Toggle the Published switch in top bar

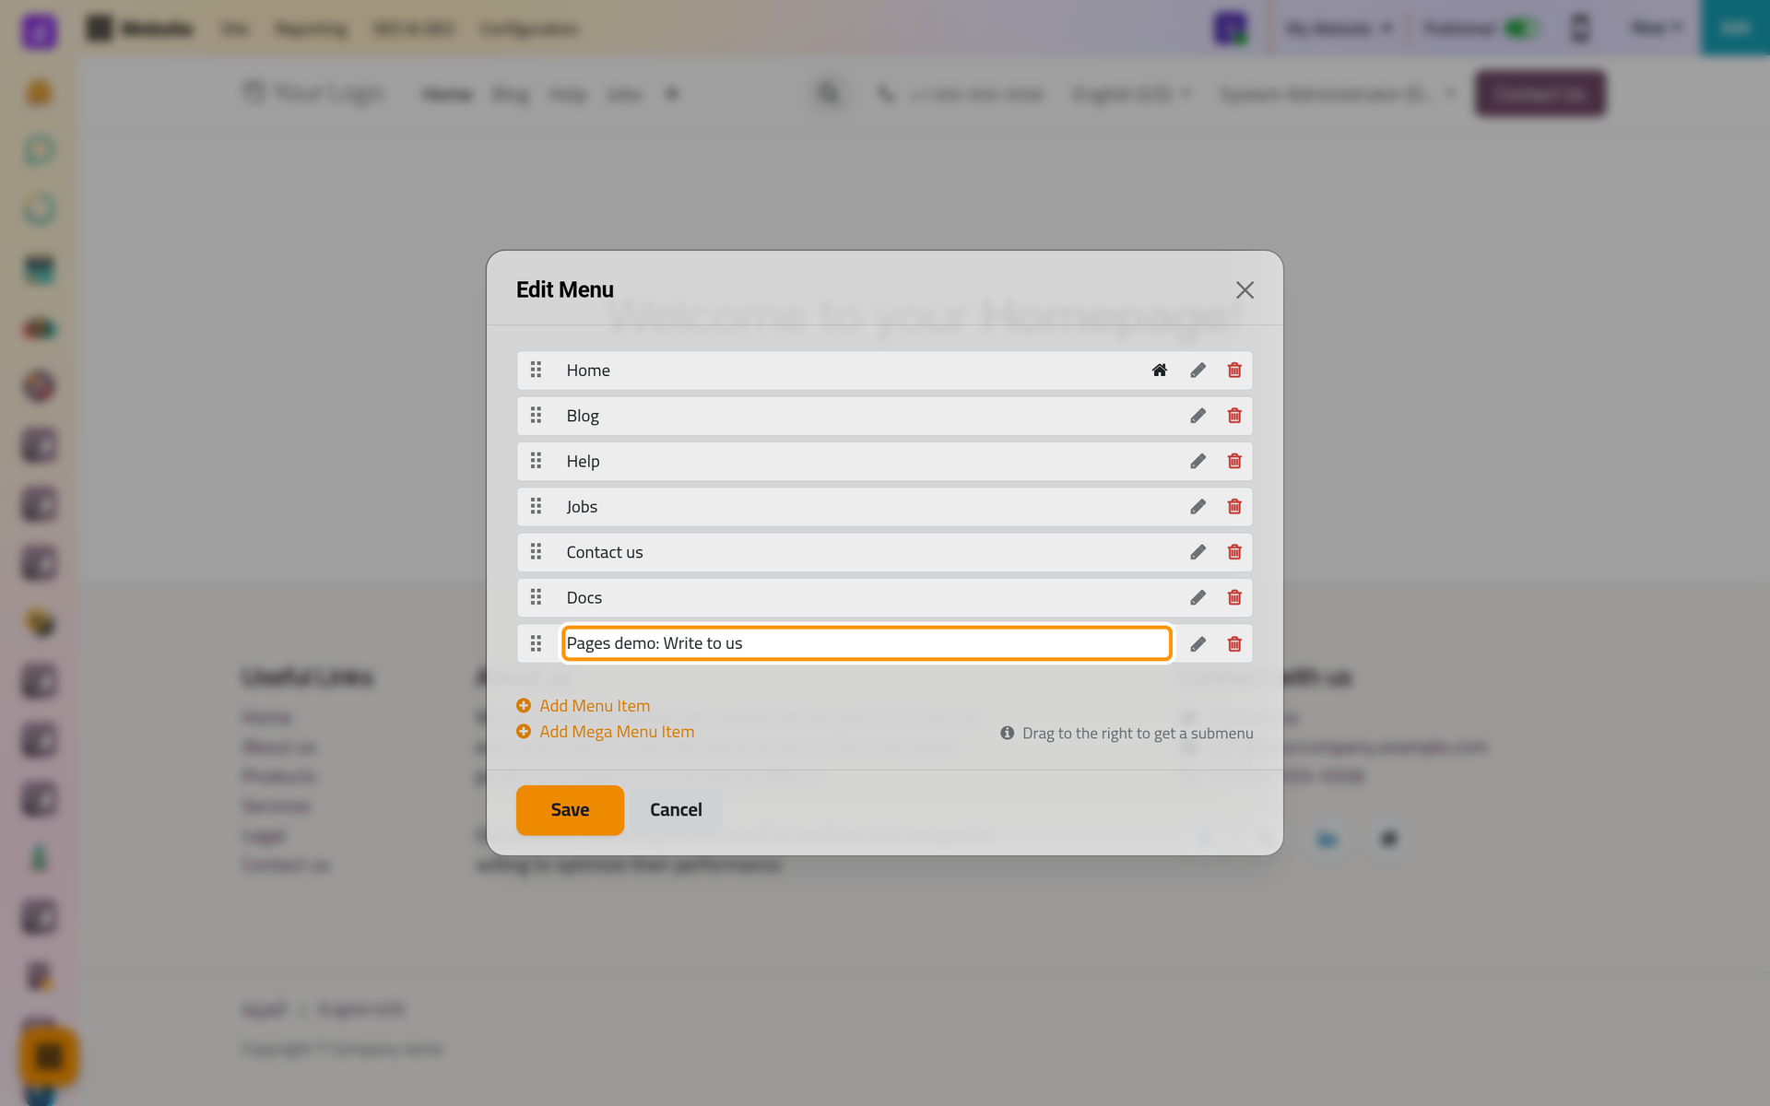pyautogui.click(x=1521, y=29)
